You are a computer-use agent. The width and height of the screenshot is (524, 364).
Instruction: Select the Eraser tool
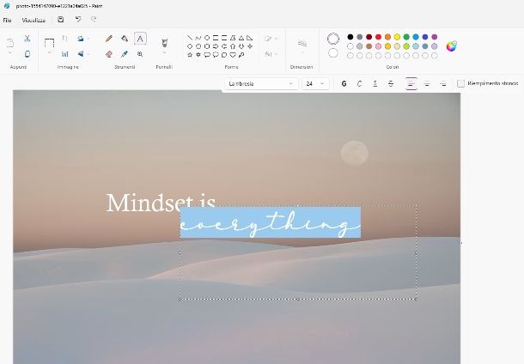108,54
